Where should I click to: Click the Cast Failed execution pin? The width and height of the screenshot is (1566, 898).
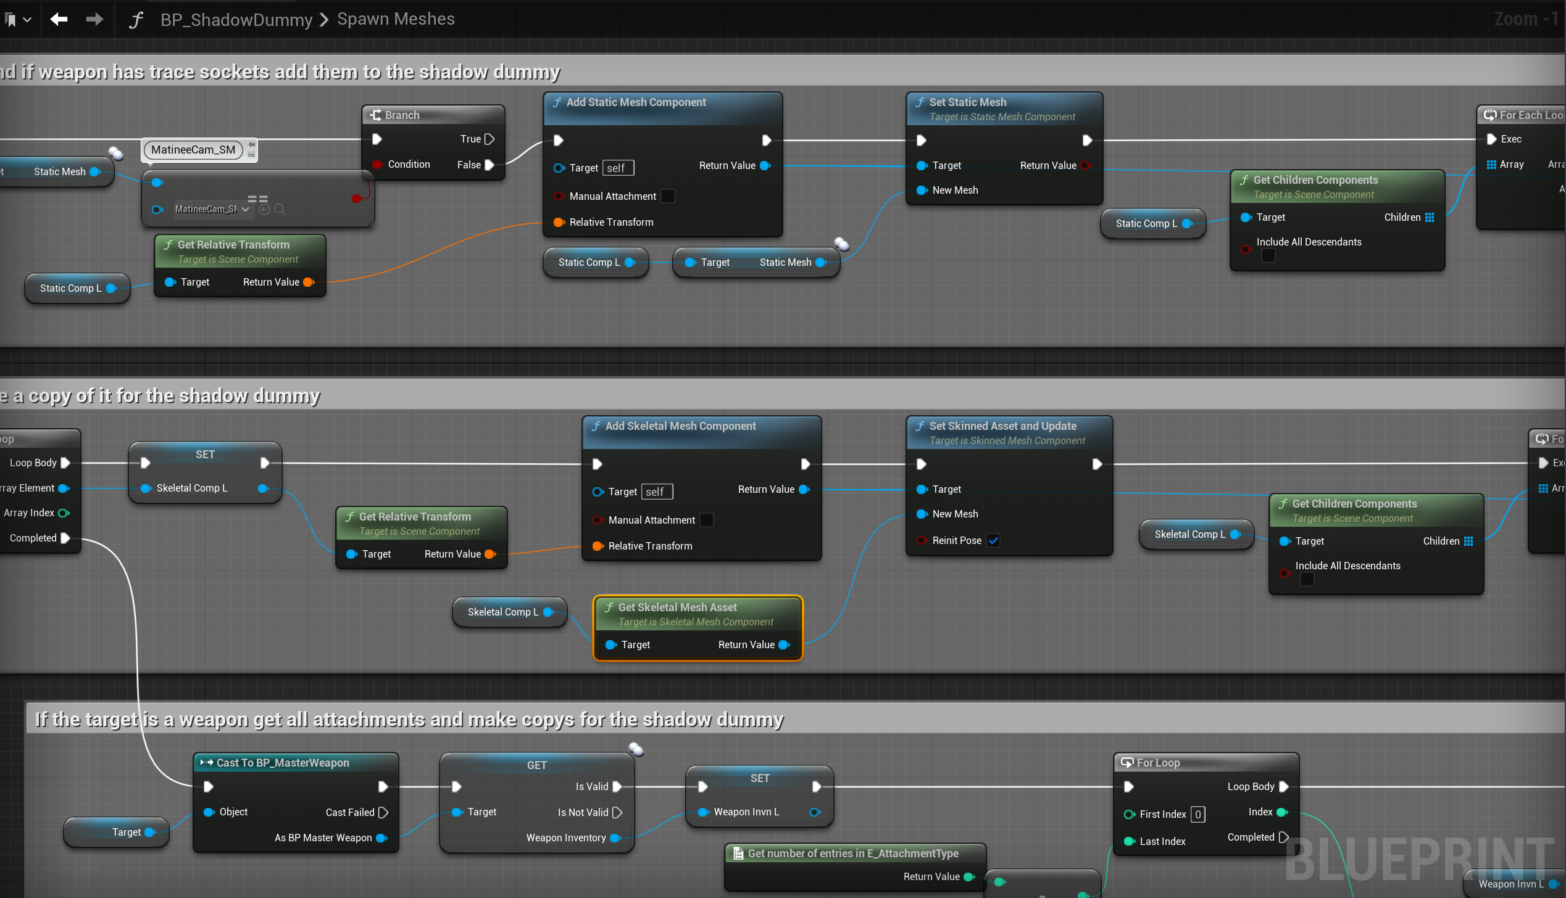point(383,812)
